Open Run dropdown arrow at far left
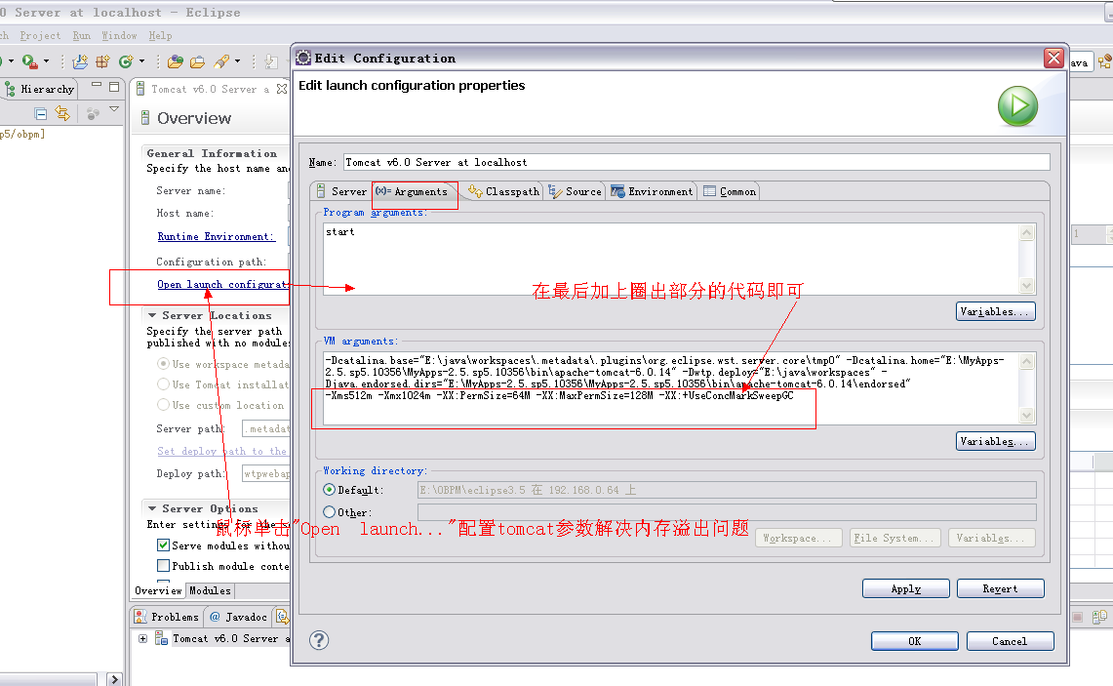This screenshot has height=686, width=1113. coord(11,61)
